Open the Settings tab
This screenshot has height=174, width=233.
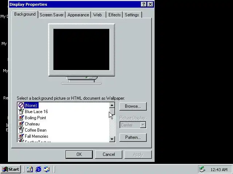point(132,15)
